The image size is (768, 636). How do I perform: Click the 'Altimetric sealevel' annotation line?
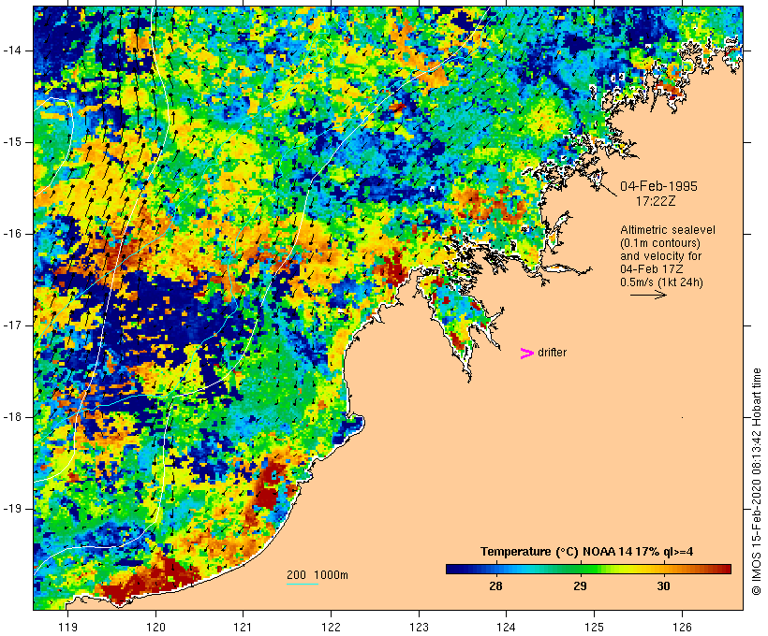tap(668, 230)
